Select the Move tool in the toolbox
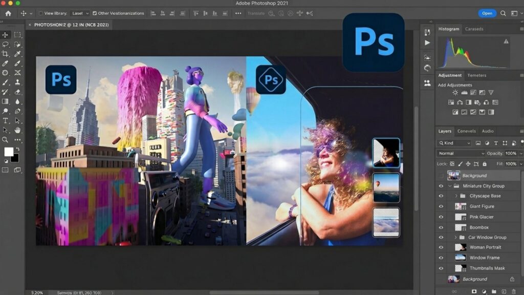 pos(5,35)
